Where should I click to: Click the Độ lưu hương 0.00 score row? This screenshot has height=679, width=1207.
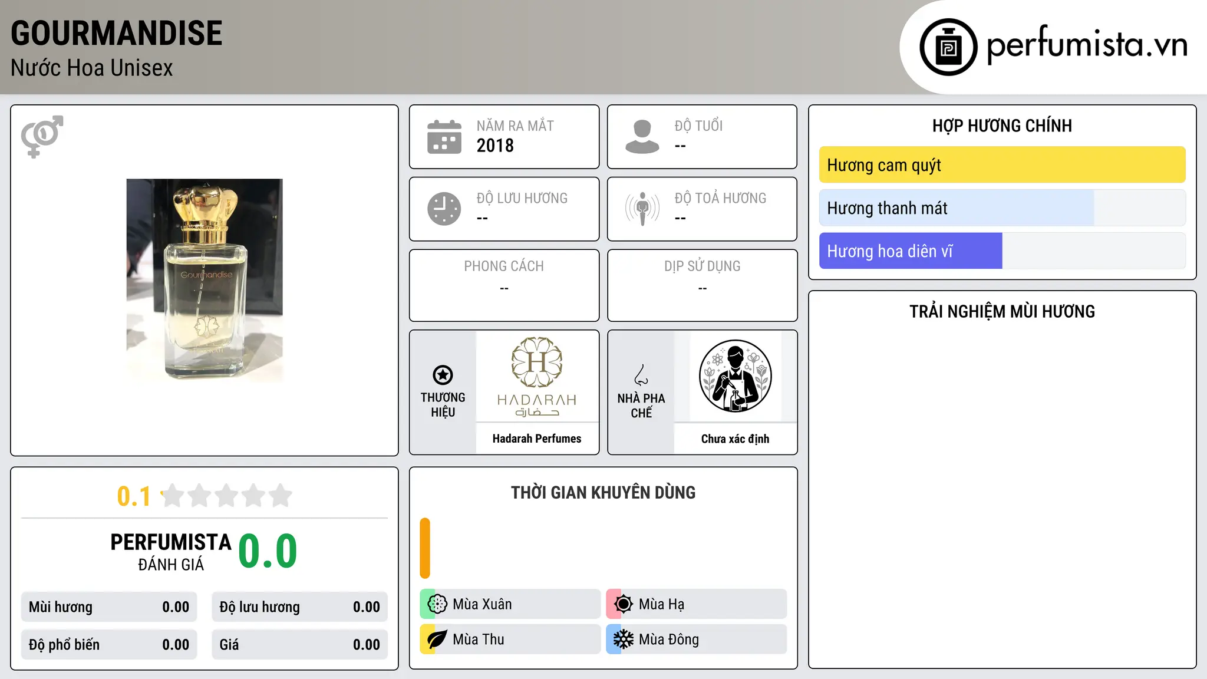click(299, 607)
